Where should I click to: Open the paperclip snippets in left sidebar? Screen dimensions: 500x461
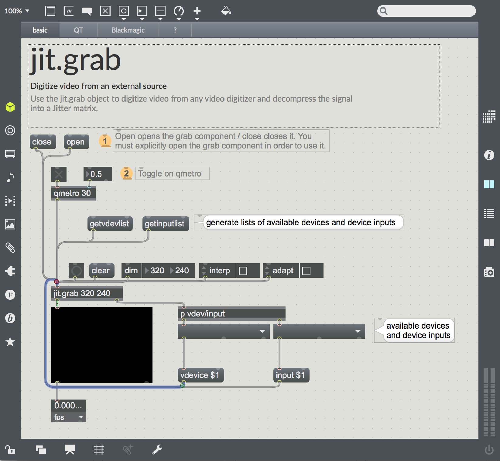pyautogui.click(x=10, y=248)
